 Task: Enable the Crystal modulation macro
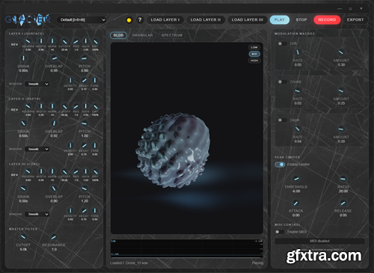[282, 82]
